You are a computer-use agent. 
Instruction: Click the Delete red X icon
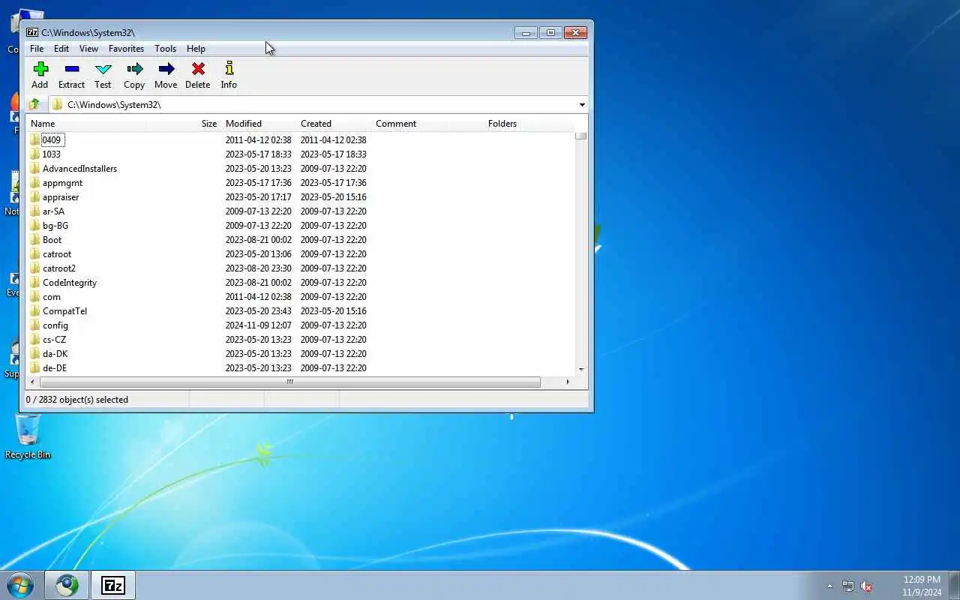(198, 69)
